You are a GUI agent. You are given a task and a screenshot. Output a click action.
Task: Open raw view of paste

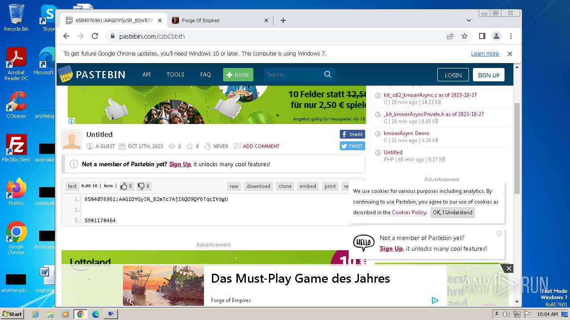click(x=234, y=186)
